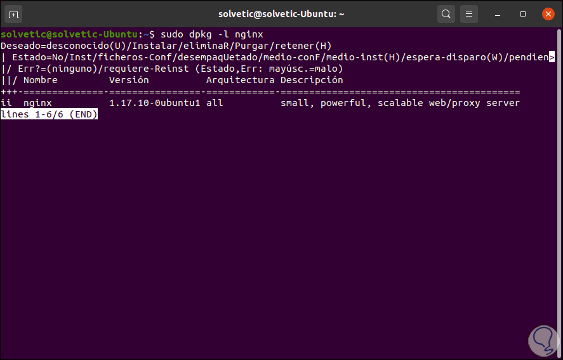Click the 'Nombre' column header
563x360 pixels.
click(41, 80)
